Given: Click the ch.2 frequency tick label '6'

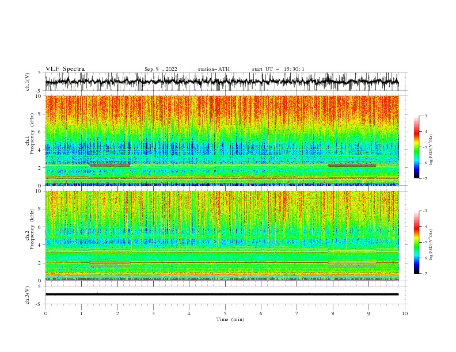Looking at the screenshot, I should click(40, 227).
